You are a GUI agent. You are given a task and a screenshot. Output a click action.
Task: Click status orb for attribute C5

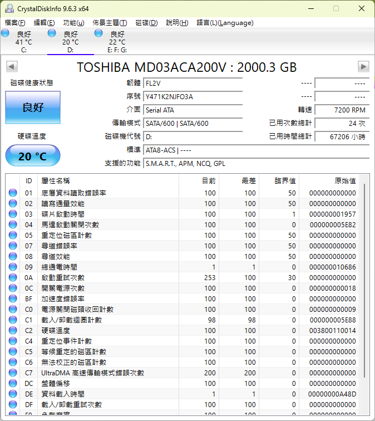click(x=13, y=351)
